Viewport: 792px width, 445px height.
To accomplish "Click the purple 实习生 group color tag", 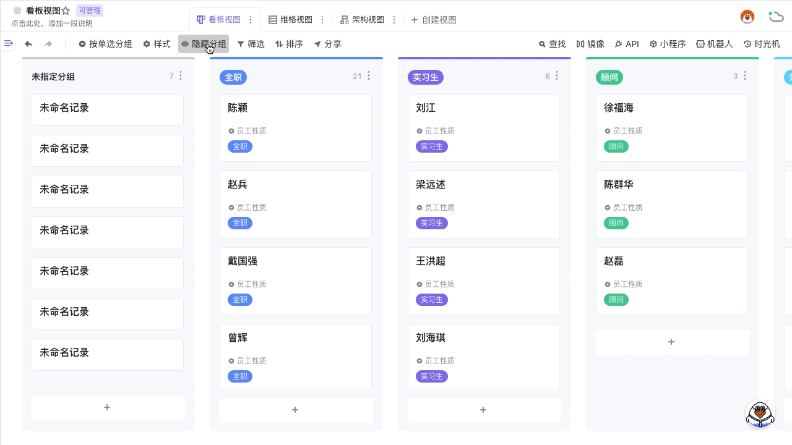I will coord(425,77).
